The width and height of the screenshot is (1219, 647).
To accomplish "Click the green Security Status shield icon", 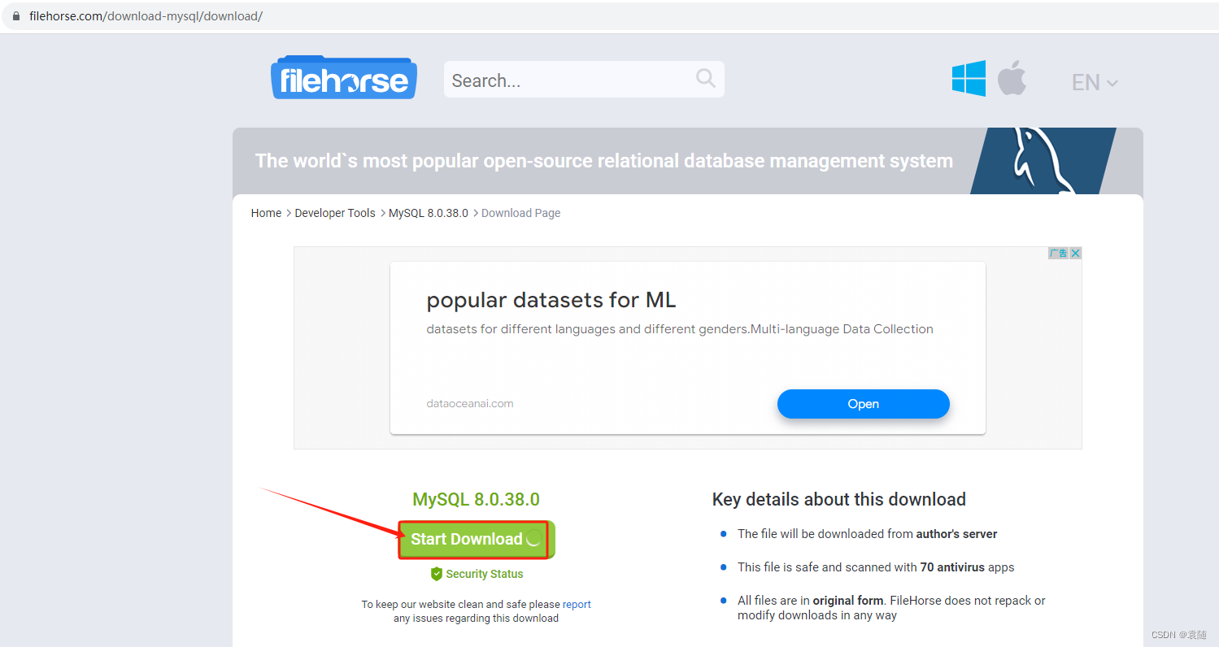I will point(437,574).
